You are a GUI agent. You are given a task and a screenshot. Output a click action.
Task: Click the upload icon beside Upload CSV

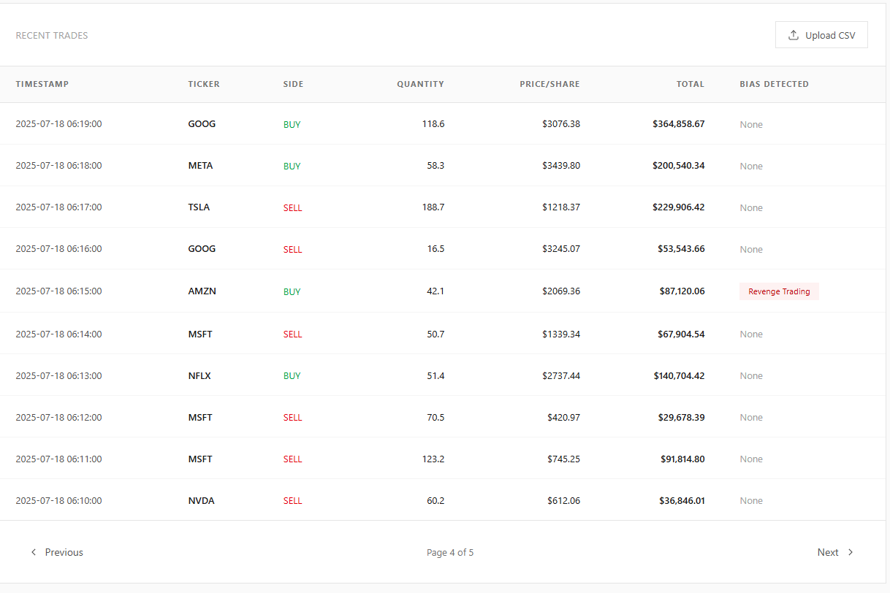click(794, 35)
